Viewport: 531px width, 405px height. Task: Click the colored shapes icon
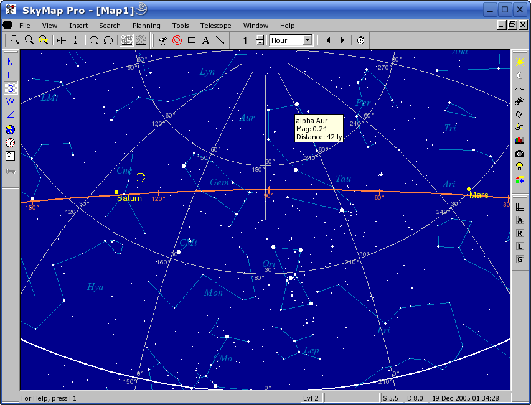click(520, 180)
